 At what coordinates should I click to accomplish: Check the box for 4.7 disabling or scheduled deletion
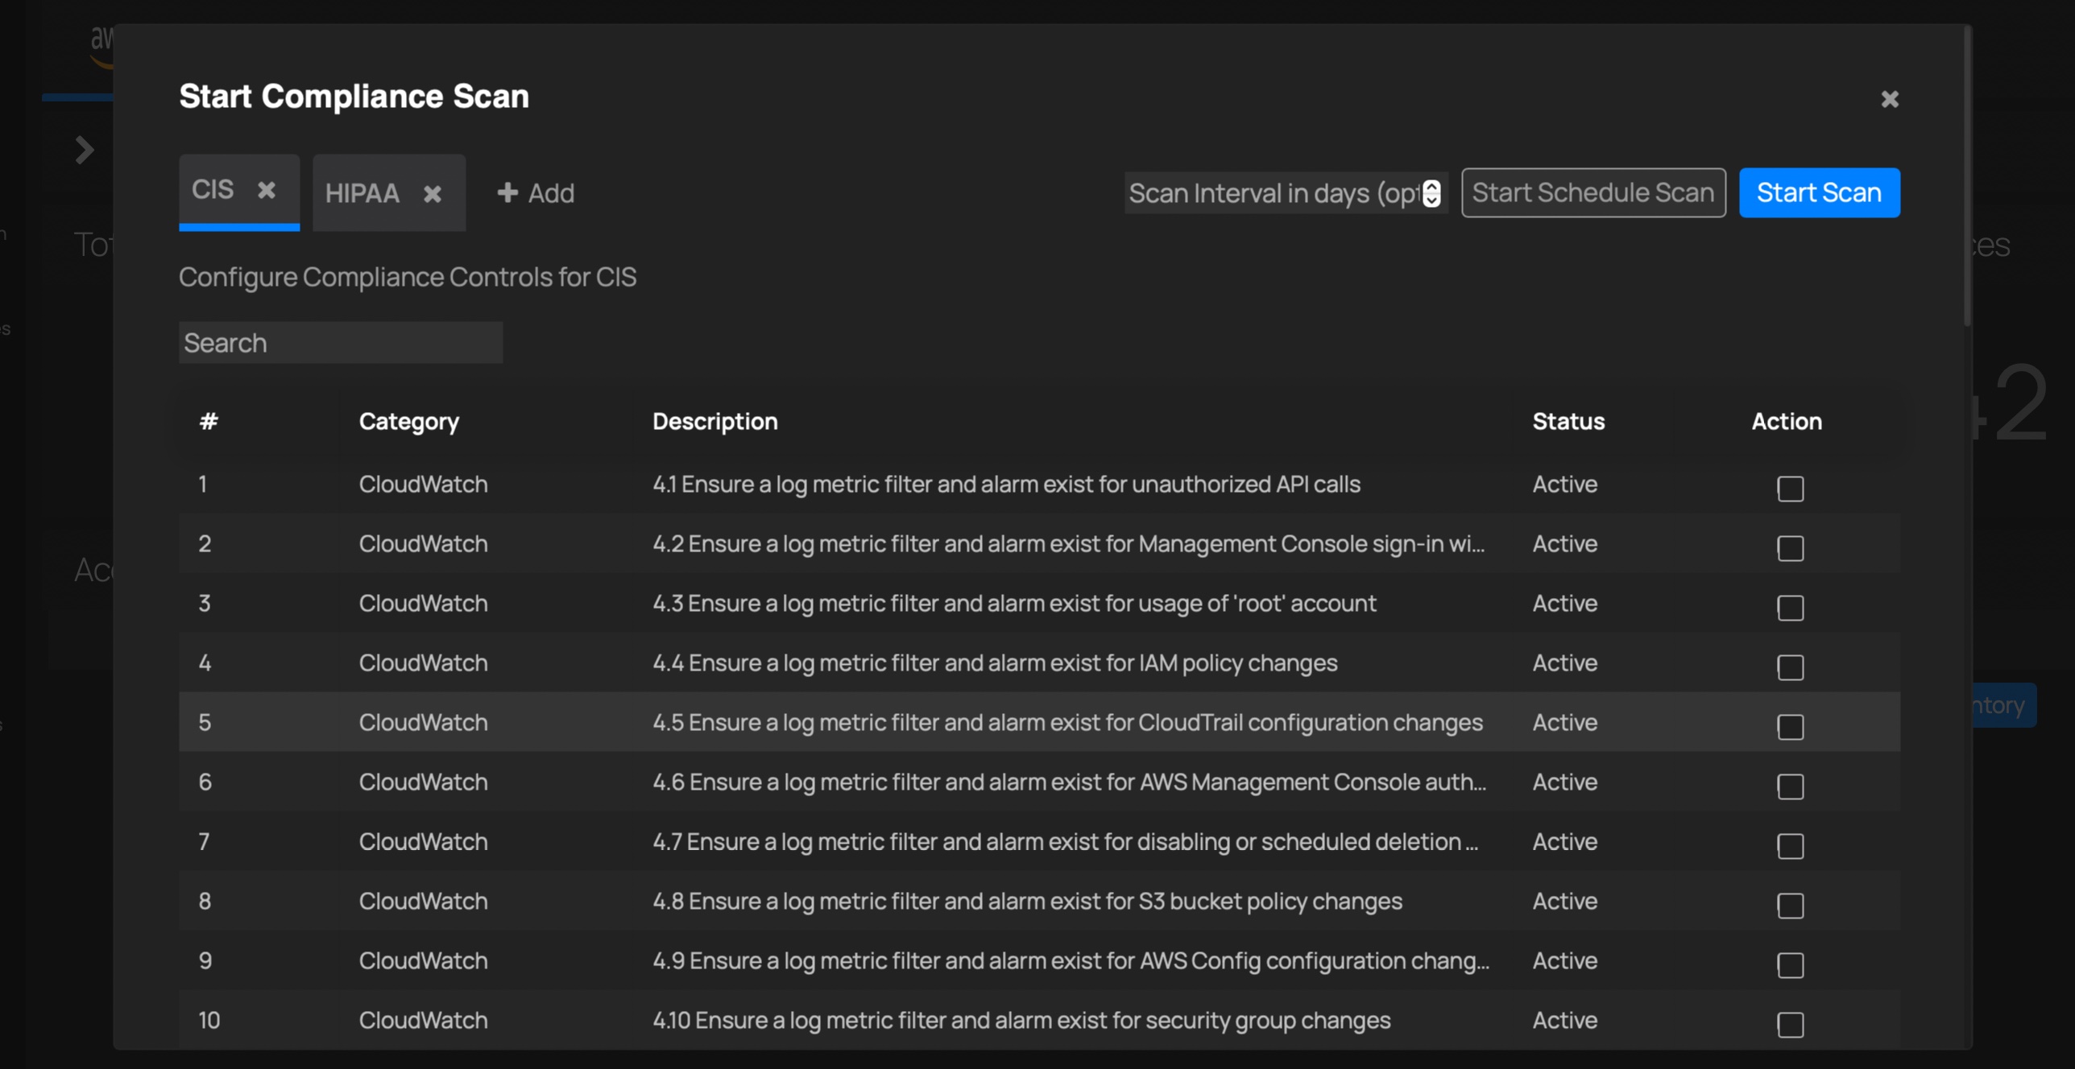click(1790, 845)
